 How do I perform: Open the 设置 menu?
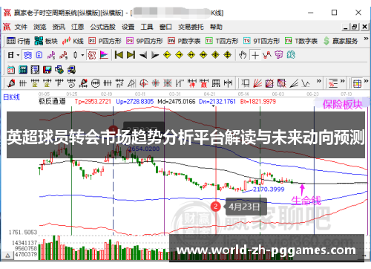[128, 27]
